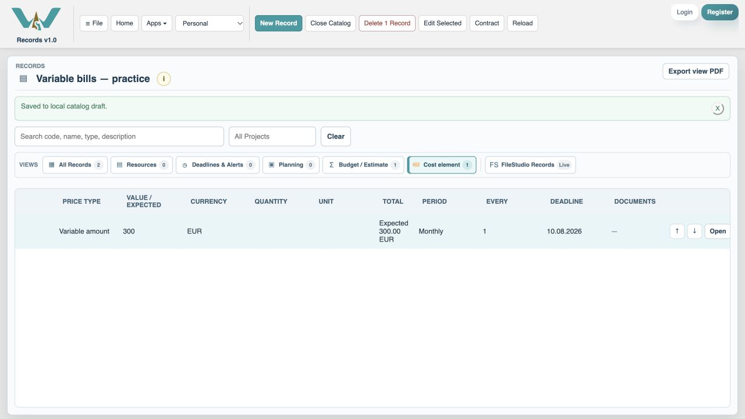Click the Monthly period cell
Viewport: 745px width, 419px height.
pyautogui.click(x=431, y=231)
